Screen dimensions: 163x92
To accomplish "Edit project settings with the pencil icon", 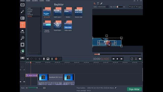I will (x=116, y=88).
